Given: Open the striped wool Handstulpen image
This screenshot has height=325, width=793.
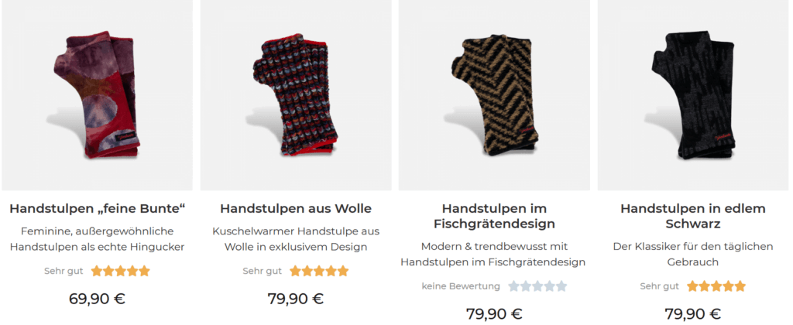Looking at the screenshot, I should click(296, 94).
